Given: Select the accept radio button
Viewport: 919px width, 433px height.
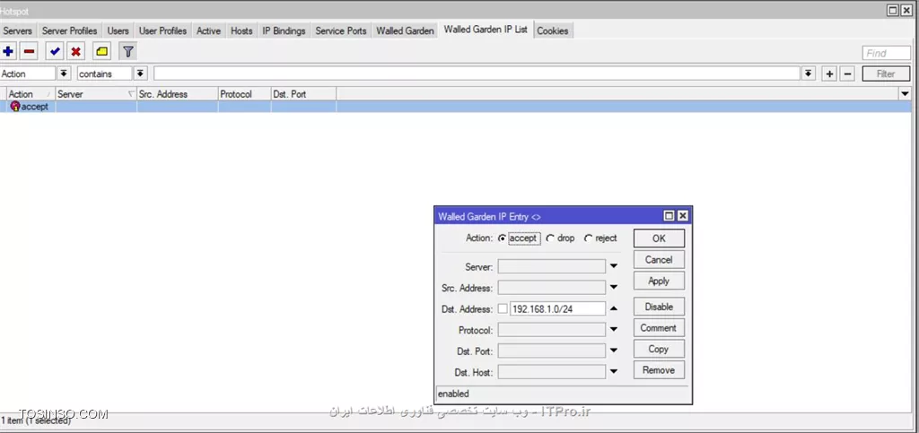Looking at the screenshot, I should click(502, 238).
